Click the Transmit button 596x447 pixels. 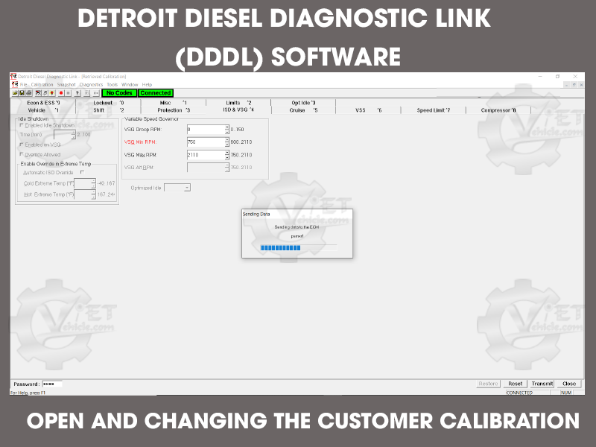542,384
